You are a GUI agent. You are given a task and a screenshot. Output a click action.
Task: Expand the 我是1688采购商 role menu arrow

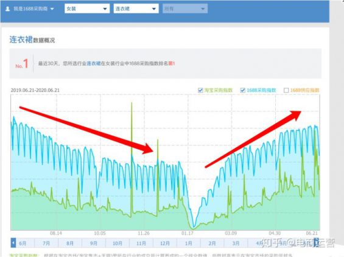[x=52, y=9]
